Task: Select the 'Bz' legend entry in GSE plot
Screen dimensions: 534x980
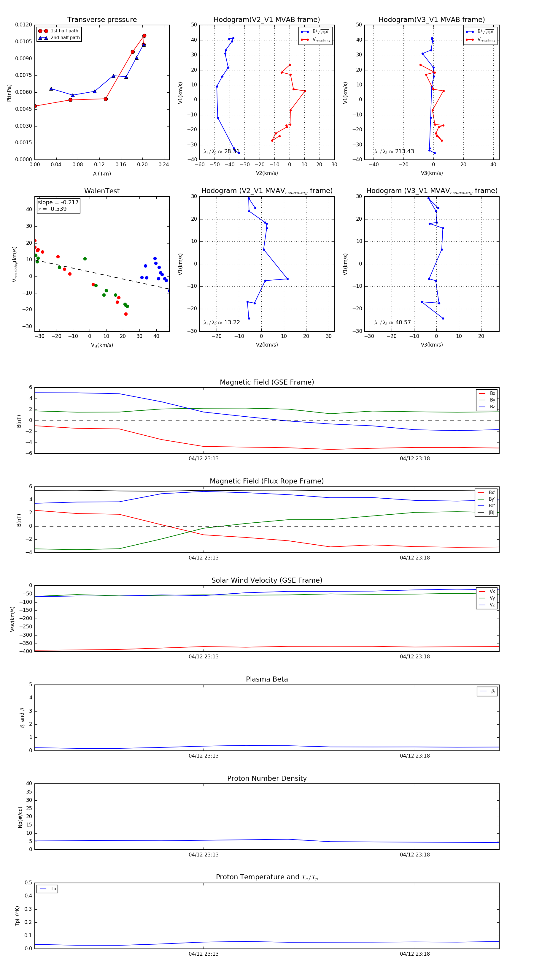Action: tap(487, 407)
